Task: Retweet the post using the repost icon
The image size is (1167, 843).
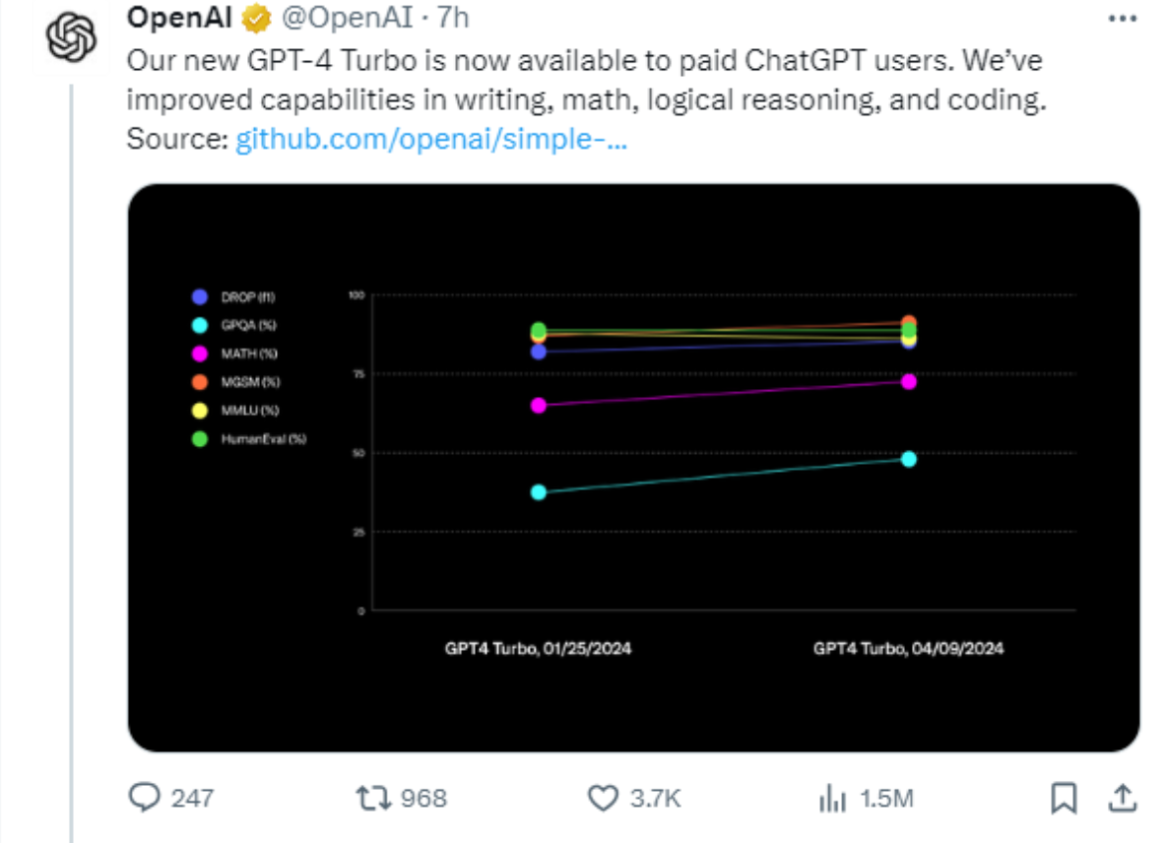Action: (x=373, y=798)
